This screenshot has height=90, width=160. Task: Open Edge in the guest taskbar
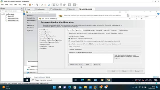pos(82,80)
